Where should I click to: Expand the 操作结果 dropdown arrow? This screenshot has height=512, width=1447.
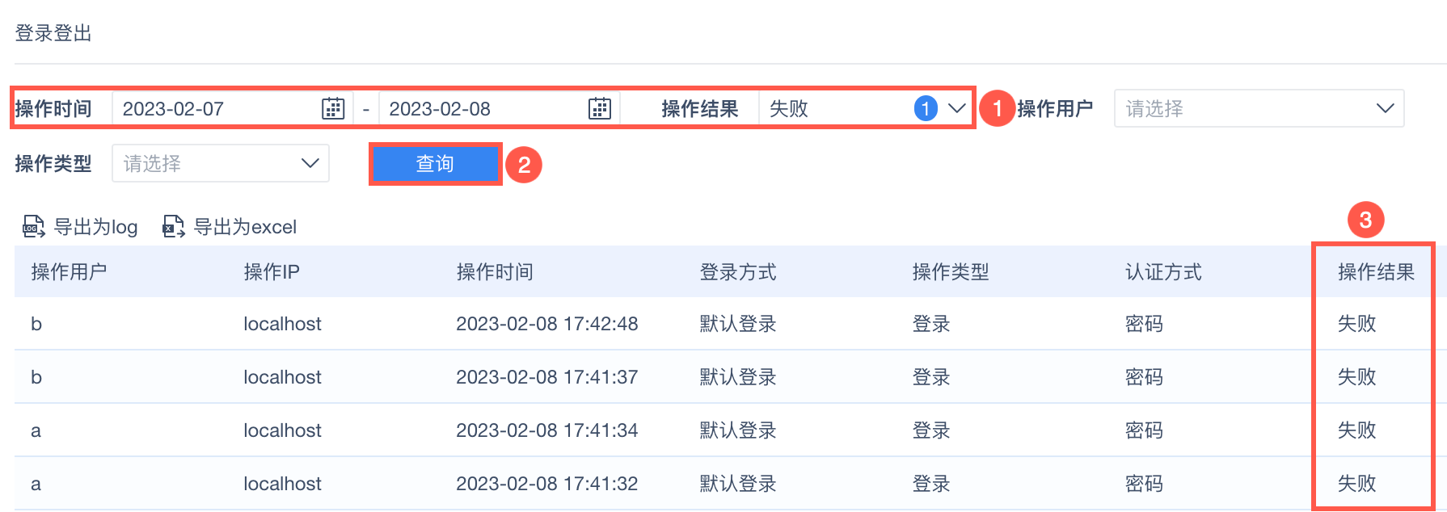click(957, 108)
